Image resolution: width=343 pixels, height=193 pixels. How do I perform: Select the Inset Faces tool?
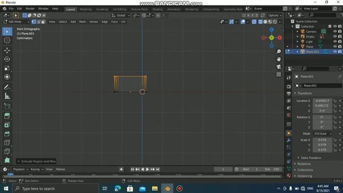7,125
